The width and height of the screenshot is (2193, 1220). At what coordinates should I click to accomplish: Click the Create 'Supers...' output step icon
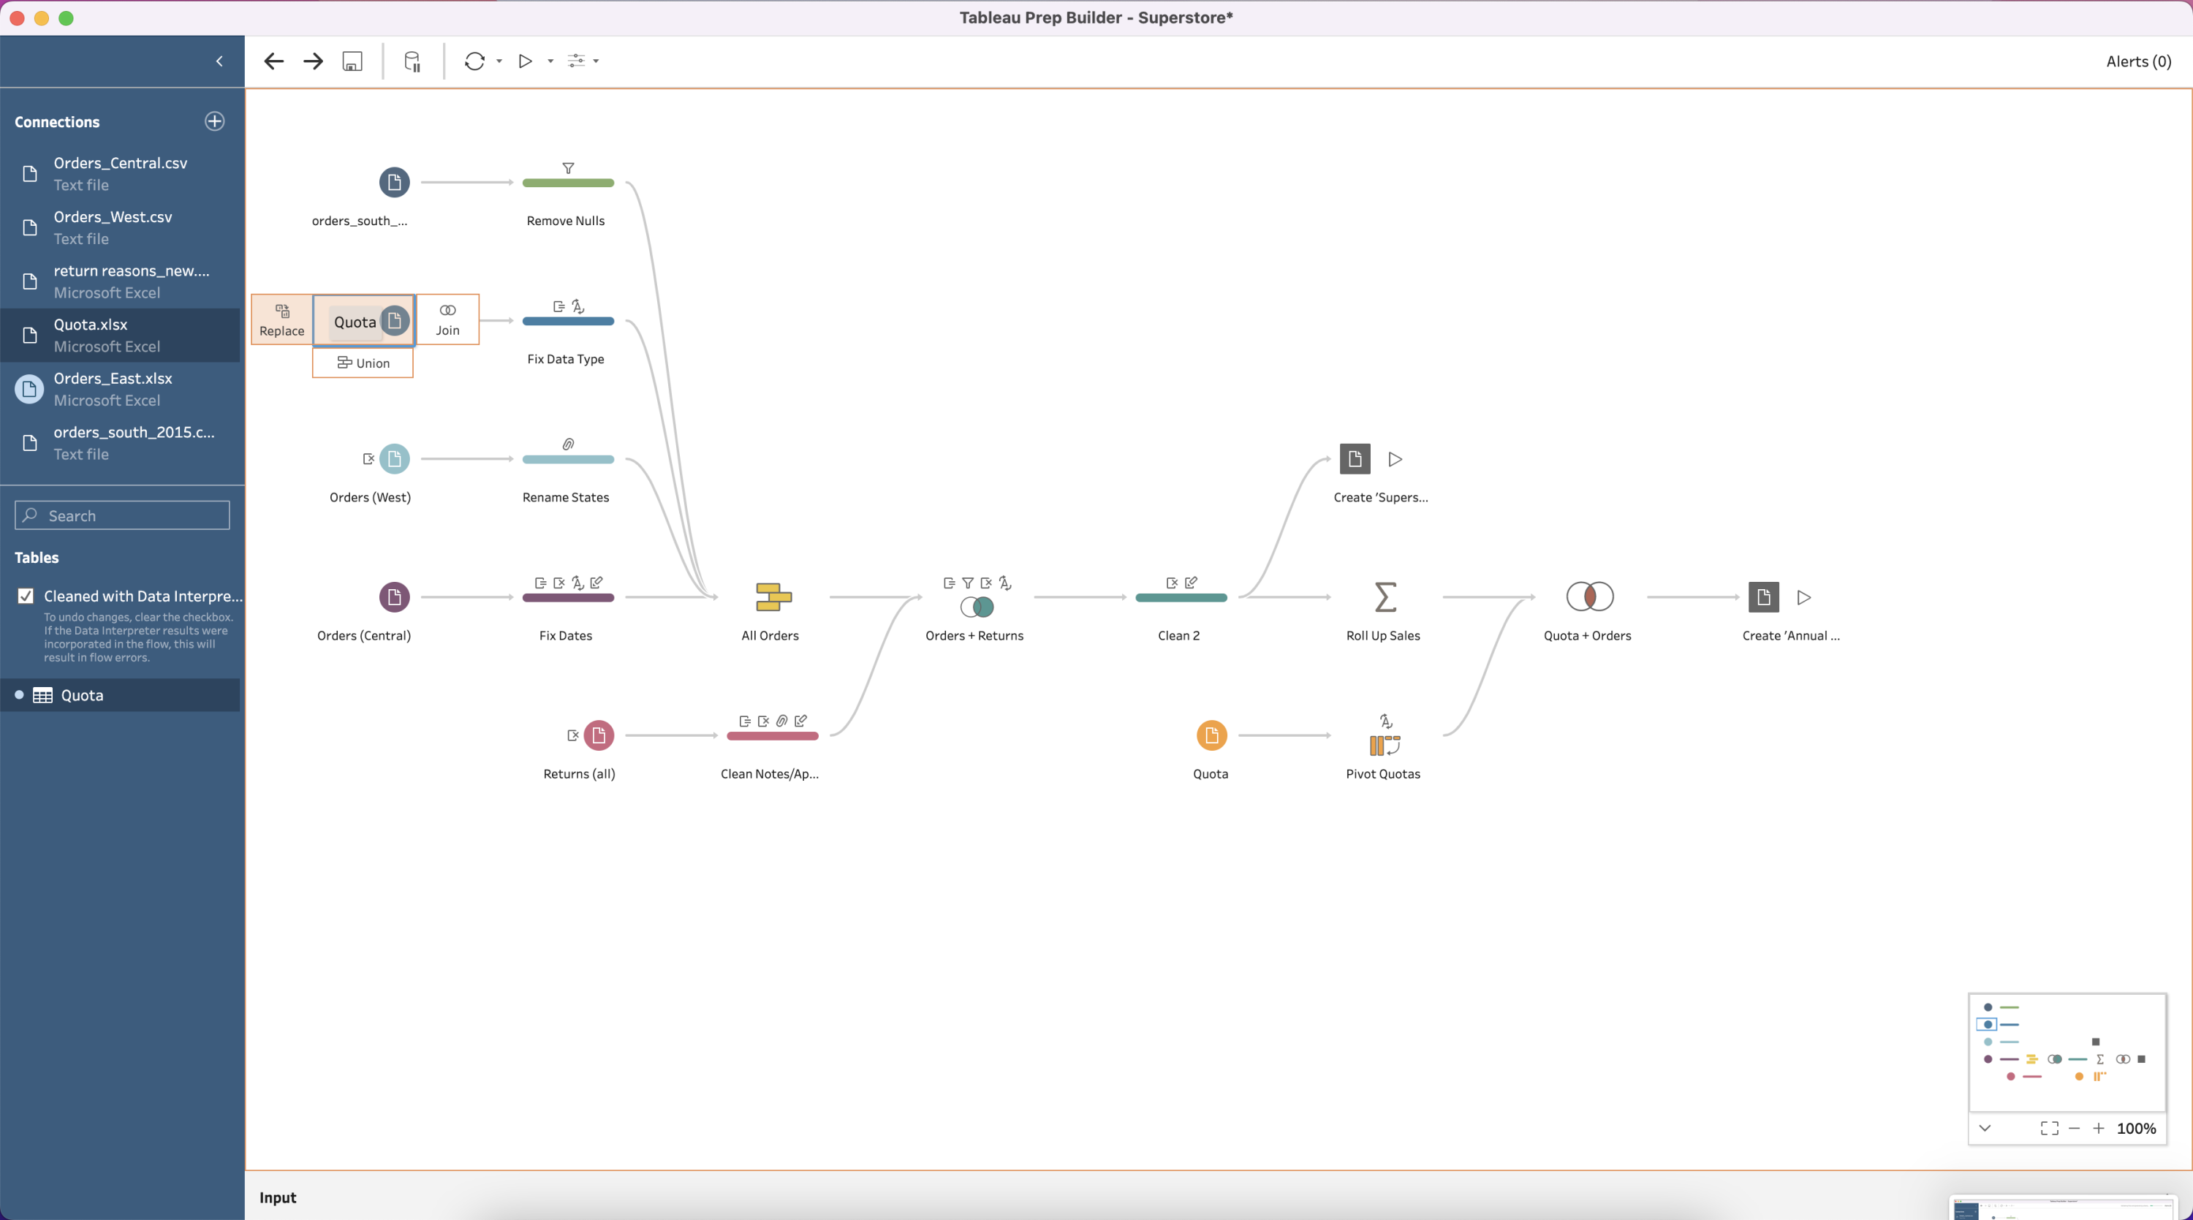(x=1355, y=459)
